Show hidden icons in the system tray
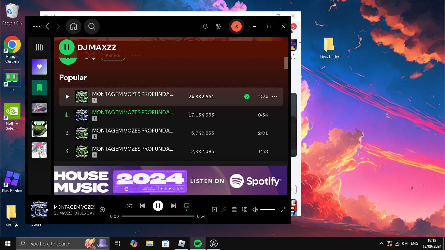Image resolution: width=445 pixels, height=250 pixels. (381, 243)
